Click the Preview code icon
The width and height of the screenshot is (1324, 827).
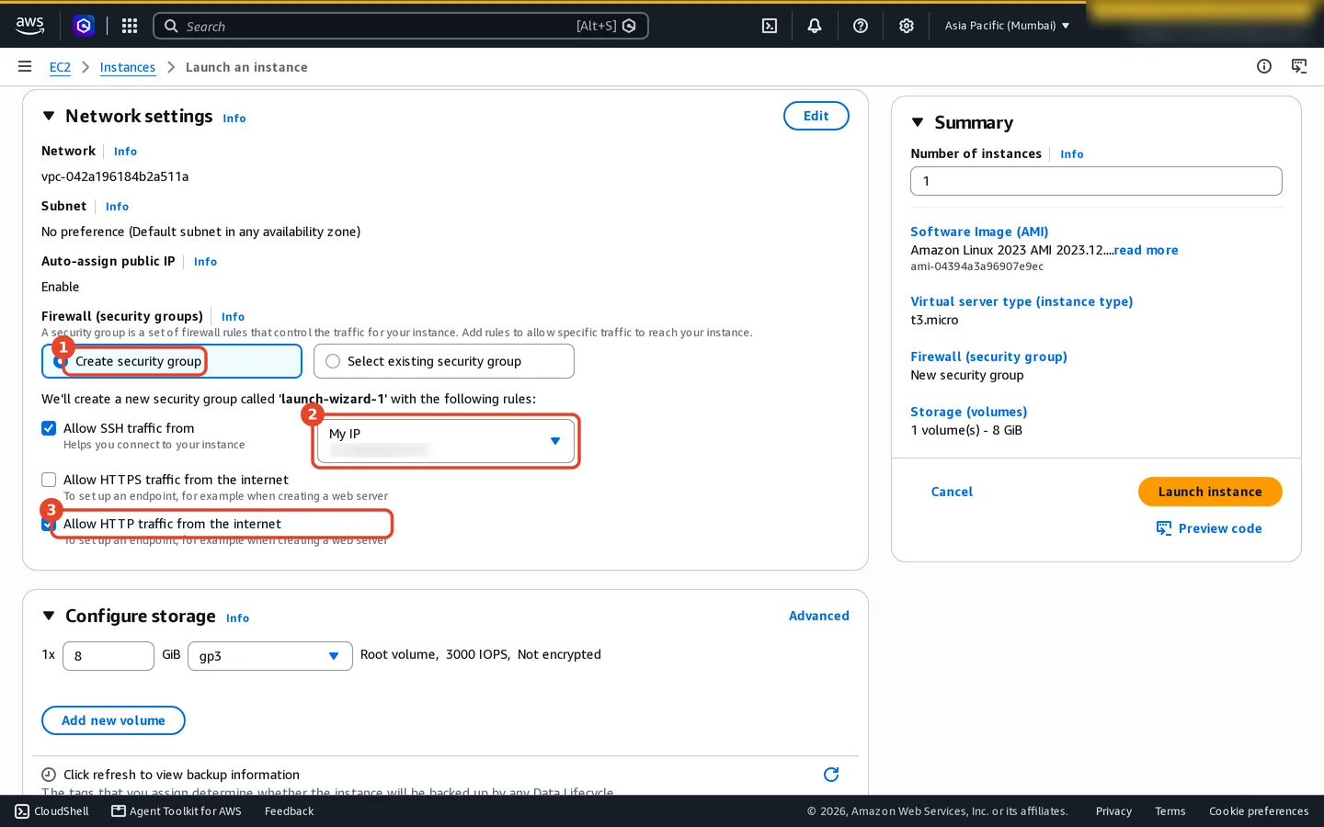(x=1164, y=528)
